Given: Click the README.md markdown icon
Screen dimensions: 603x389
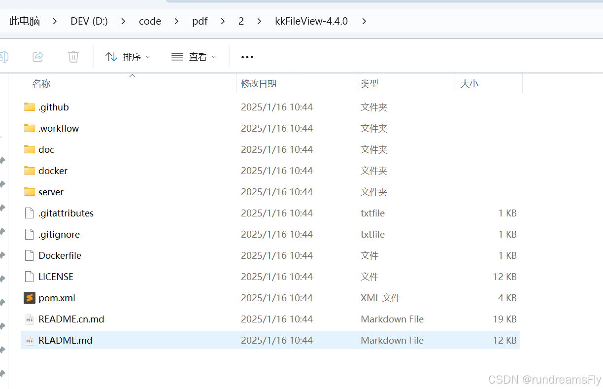Looking at the screenshot, I should [x=30, y=340].
